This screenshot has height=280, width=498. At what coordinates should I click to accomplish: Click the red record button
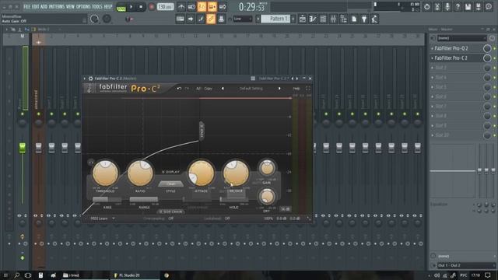pos(152,7)
